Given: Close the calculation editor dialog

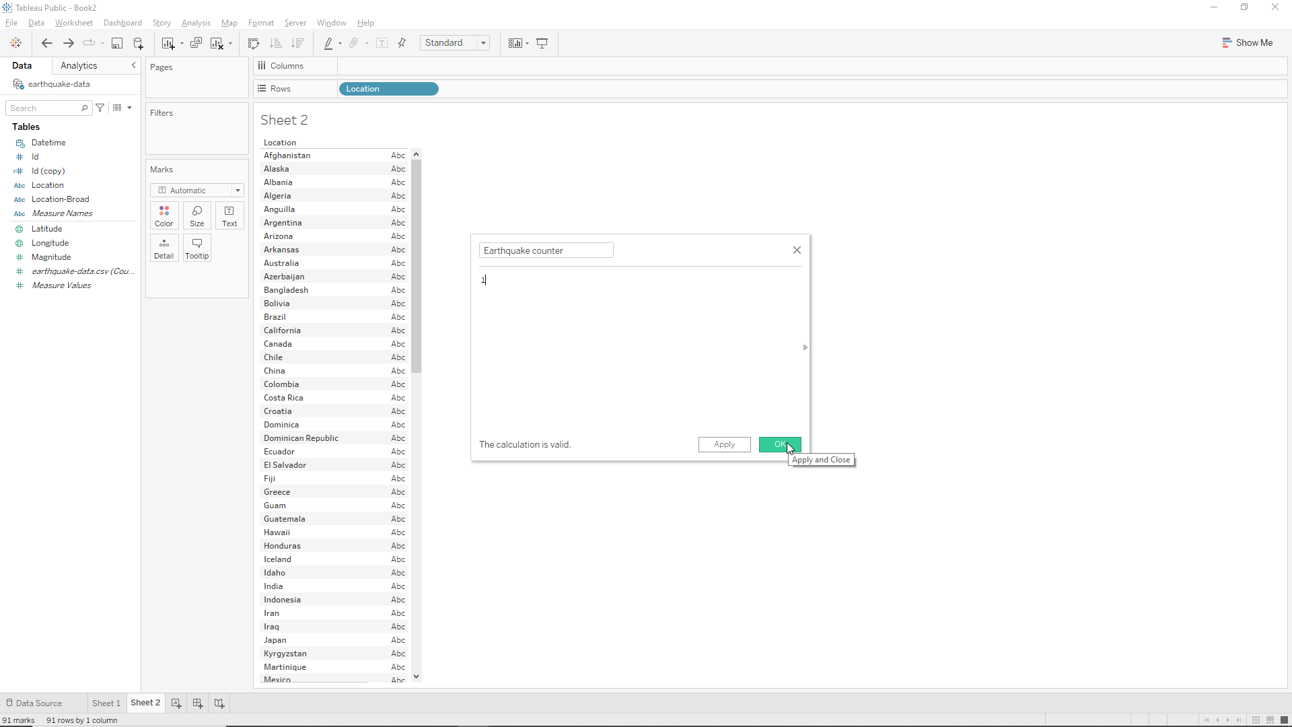Looking at the screenshot, I should [x=797, y=250].
